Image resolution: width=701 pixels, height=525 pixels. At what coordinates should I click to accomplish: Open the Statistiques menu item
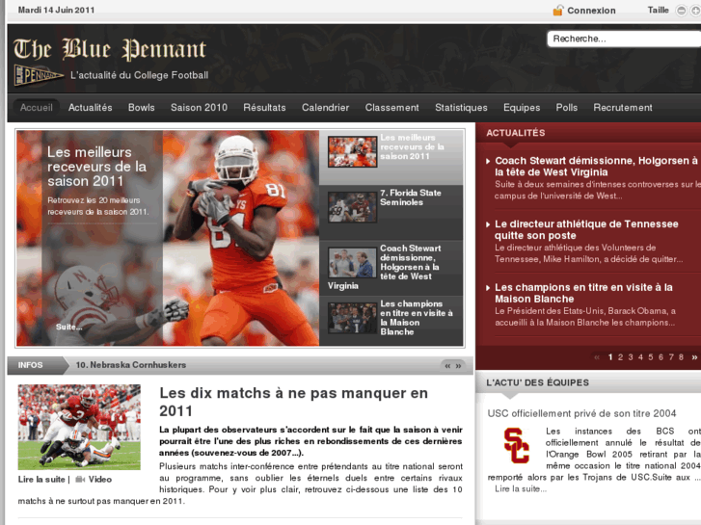click(461, 108)
